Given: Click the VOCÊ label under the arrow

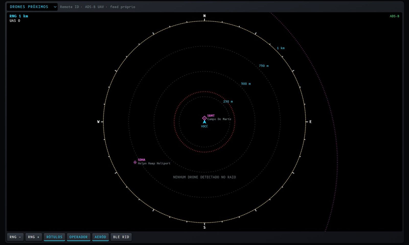Looking at the screenshot, I should click(x=204, y=126).
